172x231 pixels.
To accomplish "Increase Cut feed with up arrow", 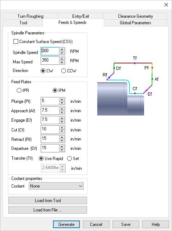I will click(62, 128).
